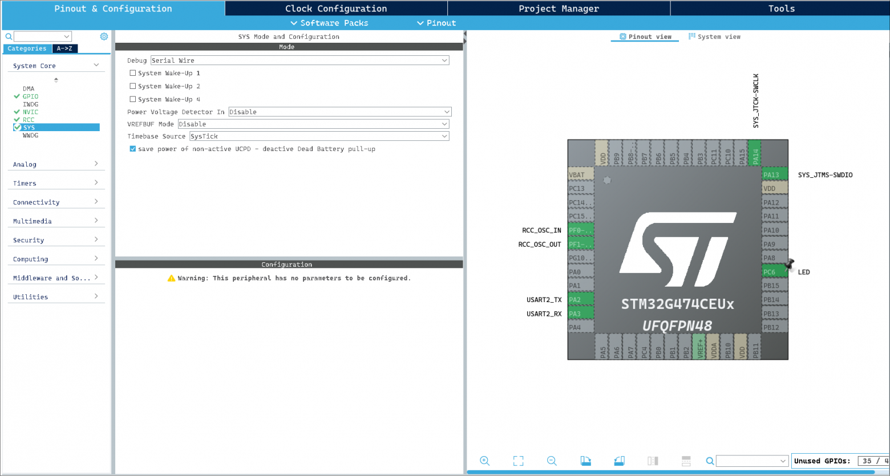Select the PF0 RCC_OSC_IN pin
The width and height of the screenshot is (890, 476).
(581, 230)
